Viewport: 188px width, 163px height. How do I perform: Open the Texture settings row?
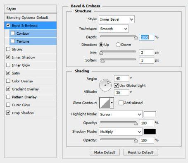pos(33,41)
